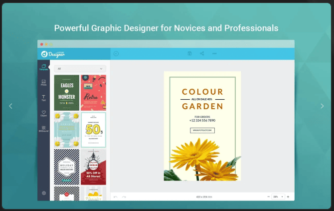The height and width of the screenshot is (211, 334).
Task: Open settings gear at sidebar bottom
Action: point(44,193)
